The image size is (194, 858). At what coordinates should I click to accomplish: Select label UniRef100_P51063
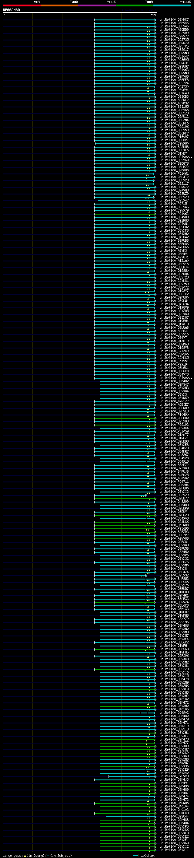pos(174,70)
